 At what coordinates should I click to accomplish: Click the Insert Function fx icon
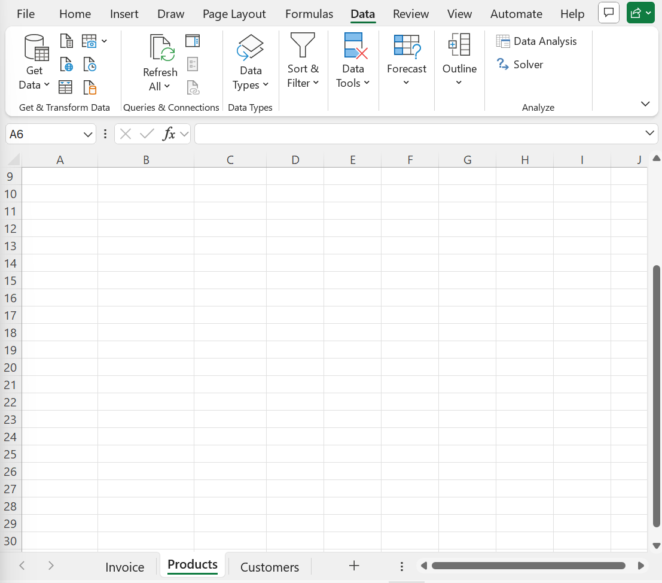(x=169, y=134)
